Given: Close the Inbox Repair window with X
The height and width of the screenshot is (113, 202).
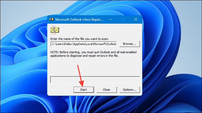Looking at the screenshot, I should tap(136, 20).
